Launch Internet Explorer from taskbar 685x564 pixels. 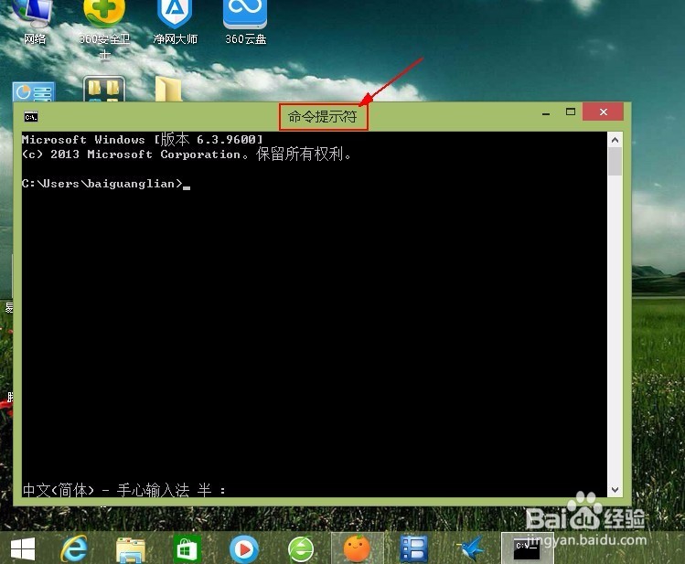point(74,548)
